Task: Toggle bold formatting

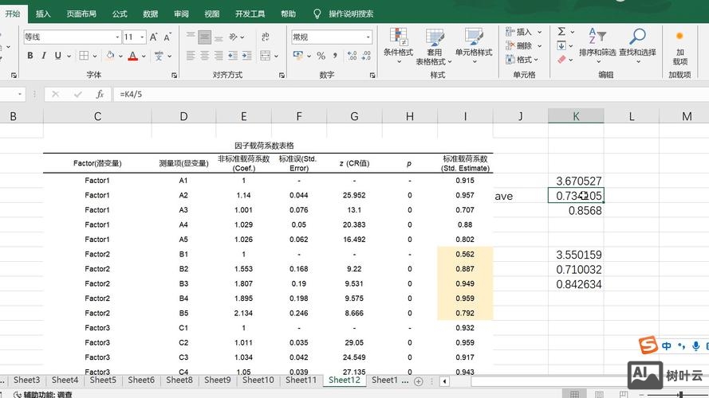Action: tap(30, 56)
